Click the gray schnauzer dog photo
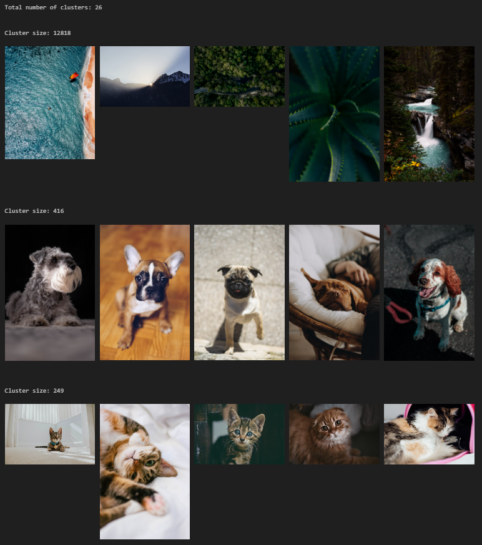The width and height of the screenshot is (482, 545). pos(50,292)
